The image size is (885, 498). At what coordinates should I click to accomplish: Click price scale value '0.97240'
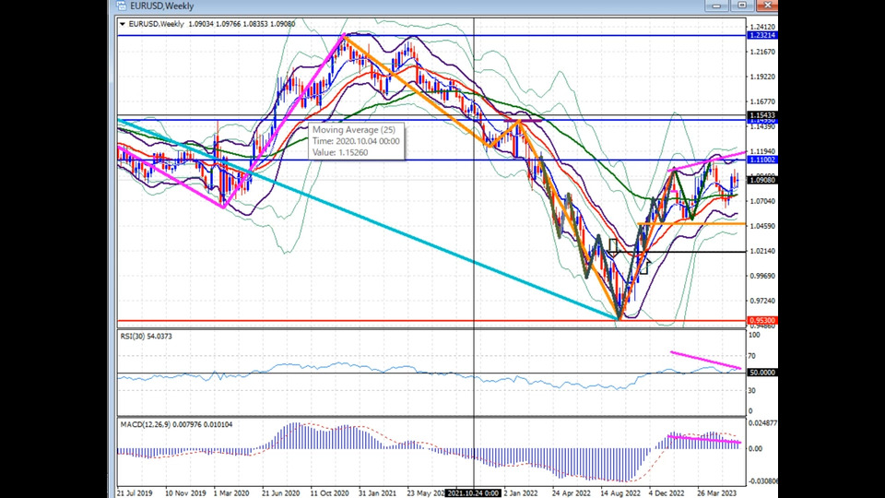(762, 301)
